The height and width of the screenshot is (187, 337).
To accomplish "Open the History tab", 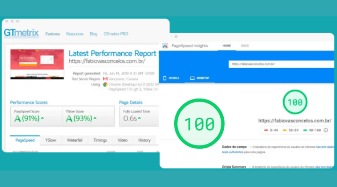I will point(144,140).
